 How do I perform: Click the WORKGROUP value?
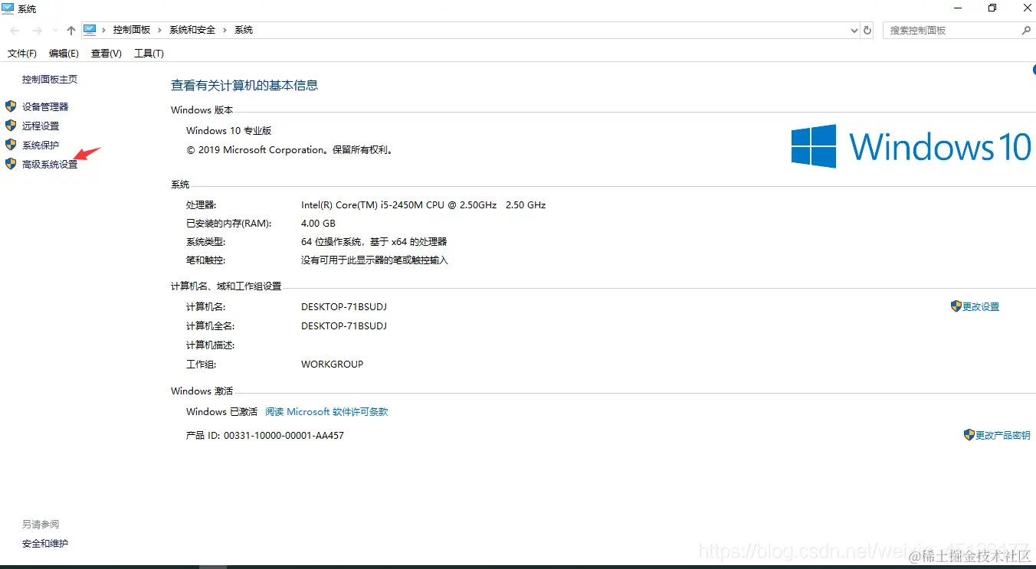[333, 365]
